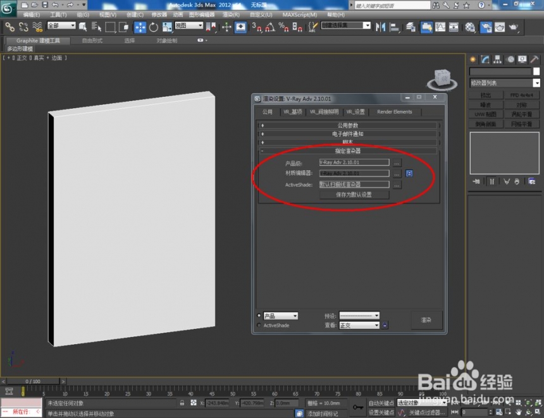544x418 pixels.
Task: Click the Select and Link chain icon
Action: (x=9, y=27)
